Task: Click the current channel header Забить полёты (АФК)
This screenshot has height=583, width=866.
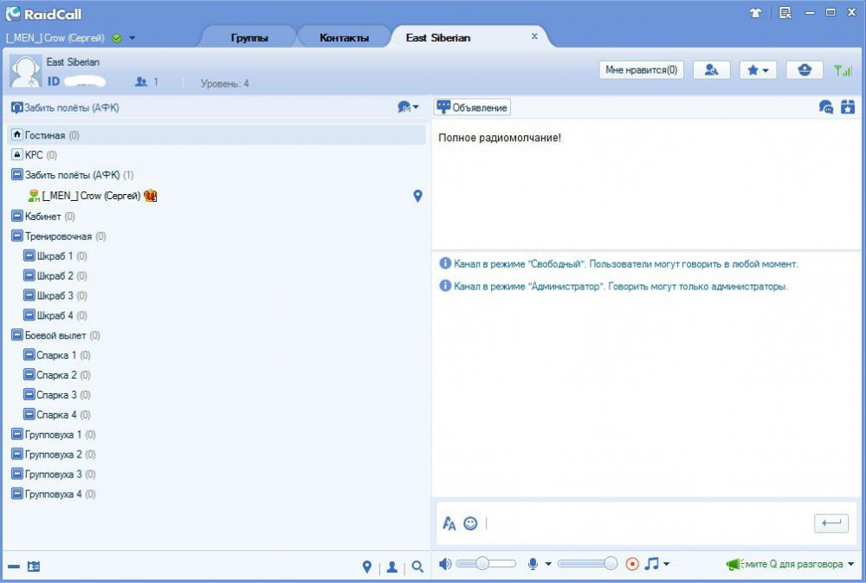Action: pyautogui.click(x=65, y=107)
